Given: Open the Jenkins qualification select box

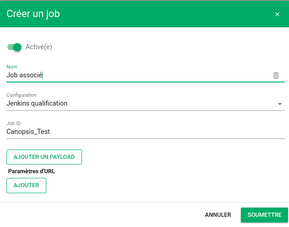Looking at the screenshot, I should pyautogui.click(x=145, y=103).
